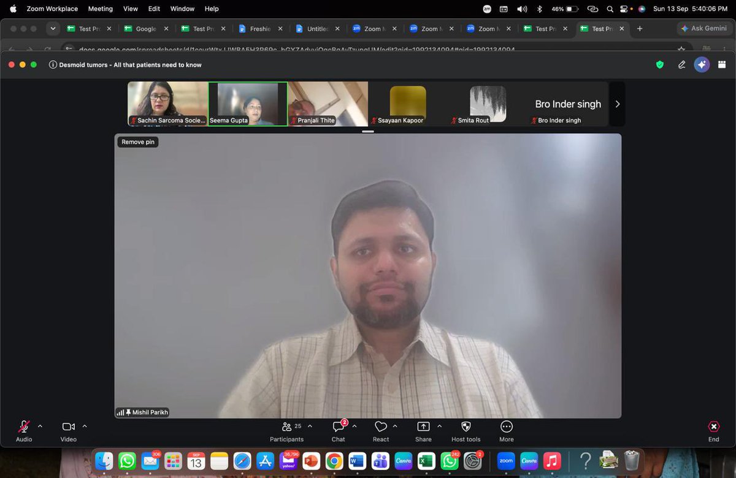Open the More options menu
The width and height of the screenshot is (736, 478).
click(x=507, y=431)
